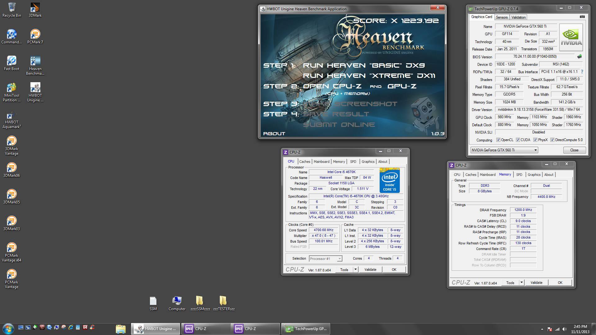This screenshot has height=335, width=596.
Task: Open the zzzTESTERszz folder on the desktop
Action: coord(224,303)
